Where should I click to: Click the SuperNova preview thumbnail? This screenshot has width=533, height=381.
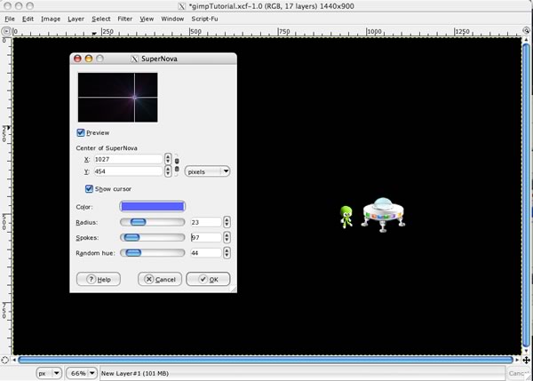pyautogui.click(x=118, y=97)
